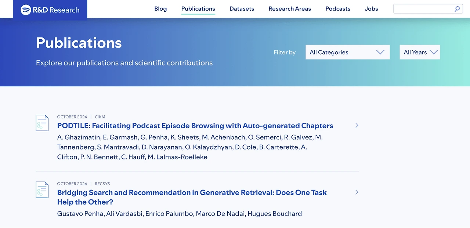
Task: Go to the Blog menu item
Action: 160,9
